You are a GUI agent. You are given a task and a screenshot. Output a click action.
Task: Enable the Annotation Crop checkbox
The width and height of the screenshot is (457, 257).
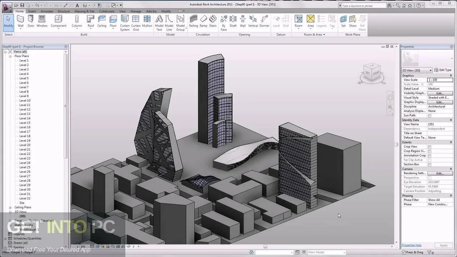(x=430, y=156)
